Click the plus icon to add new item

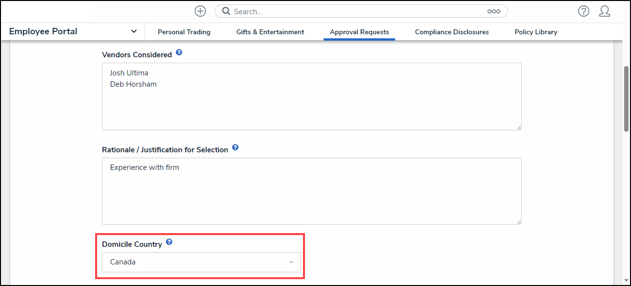point(200,11)
